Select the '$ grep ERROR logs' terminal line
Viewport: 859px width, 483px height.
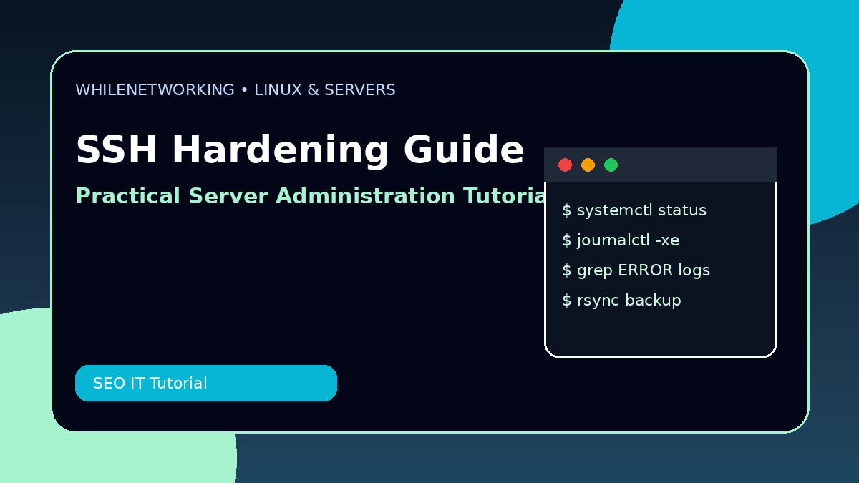pyautogui.click(x=636, y=270)
